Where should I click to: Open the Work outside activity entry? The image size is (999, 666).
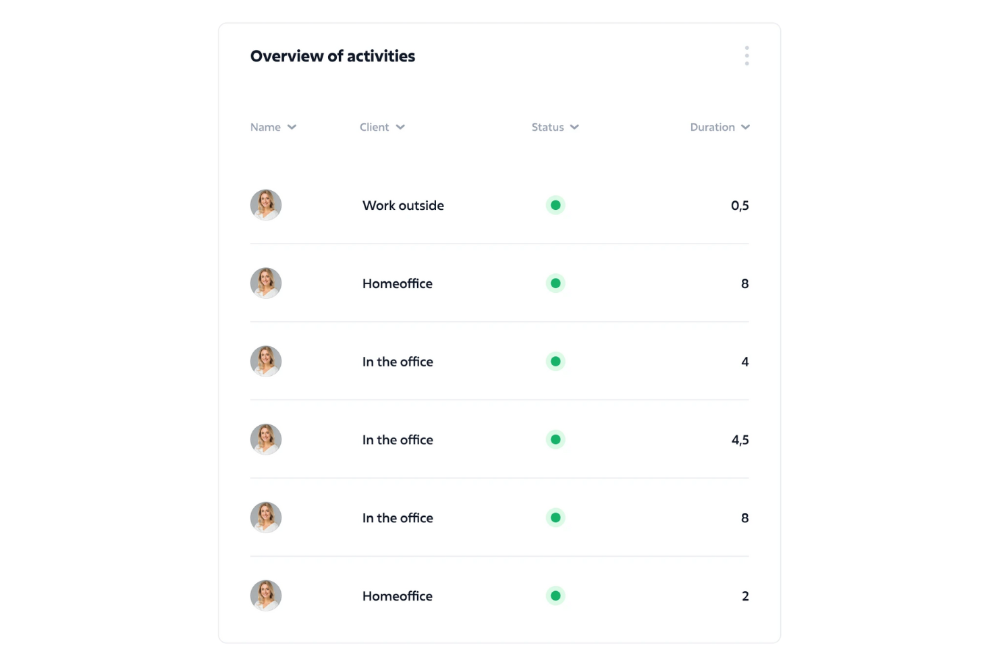point(403,205)
